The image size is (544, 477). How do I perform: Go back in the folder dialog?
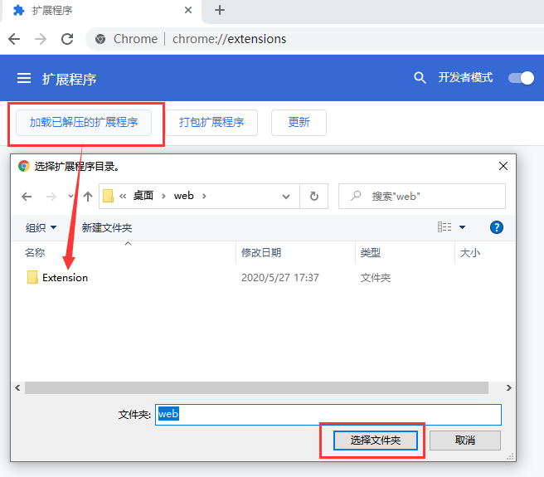click(x=27, y=197)
